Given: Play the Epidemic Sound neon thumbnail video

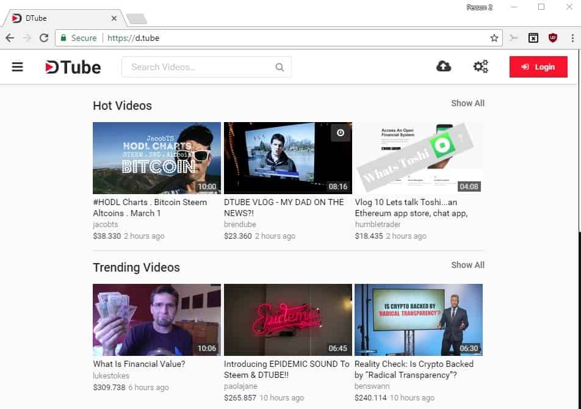Looking at the screenshot, I should 287,320.
